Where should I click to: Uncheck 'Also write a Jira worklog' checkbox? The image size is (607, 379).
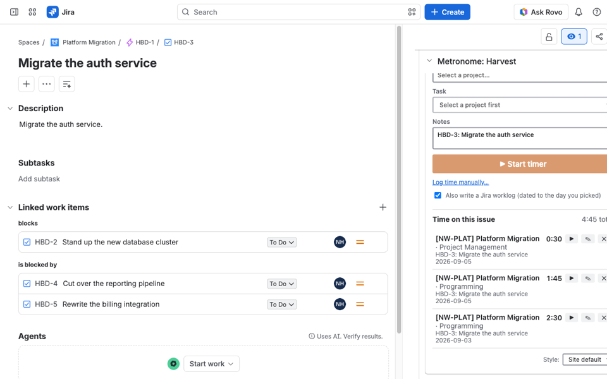click(438, 195)
